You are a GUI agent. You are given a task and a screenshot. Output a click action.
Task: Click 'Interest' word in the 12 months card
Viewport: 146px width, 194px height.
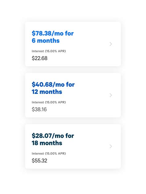tap(38, 102)
